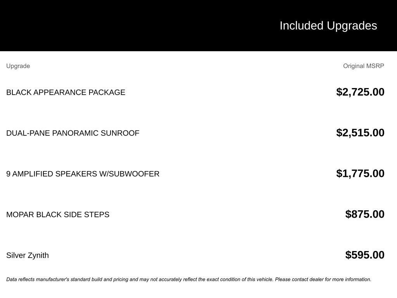Click the word "W/SUBWOOFER" in the list
Image resolution: width=397 pixels, height=298 pixels.
coord(129,174)
